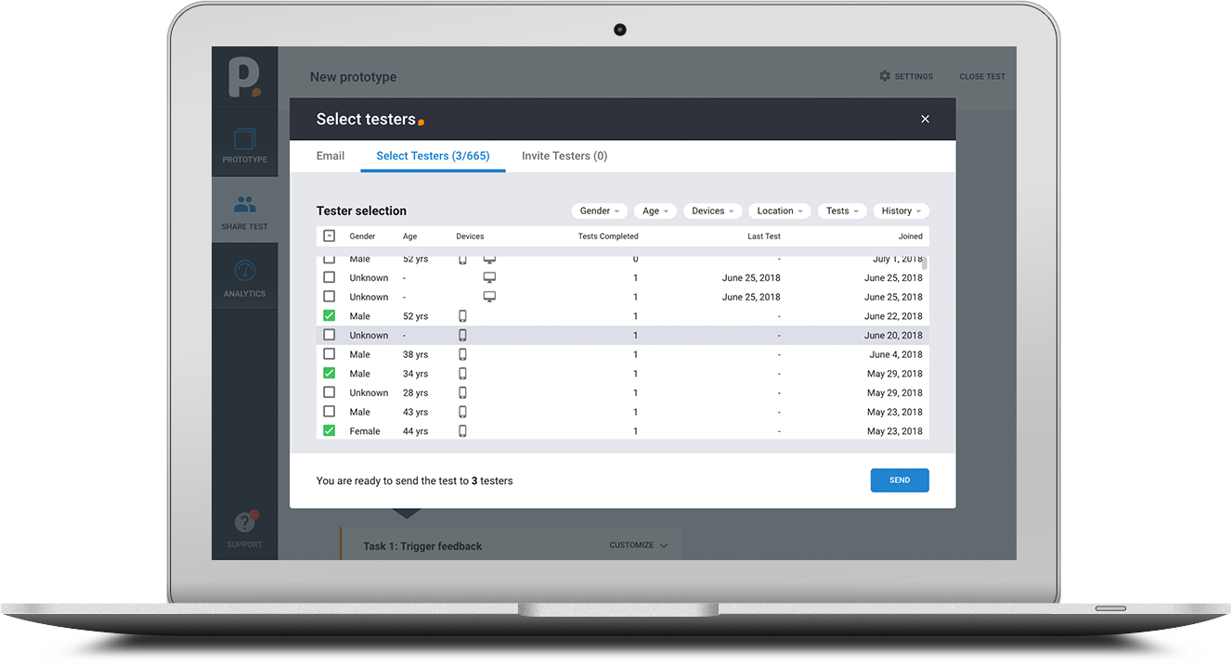The image size is (1232, 664).
Task: Switch to the Invite Testers (0) tab
Action: tap(564, 156)
